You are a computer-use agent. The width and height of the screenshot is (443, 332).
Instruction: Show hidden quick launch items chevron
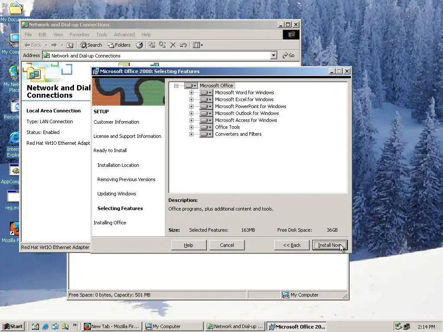[74, 325]
